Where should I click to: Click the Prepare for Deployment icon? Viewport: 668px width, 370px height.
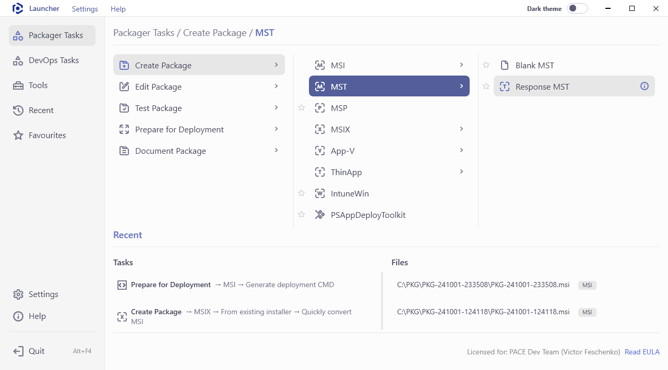coord(124,129)
